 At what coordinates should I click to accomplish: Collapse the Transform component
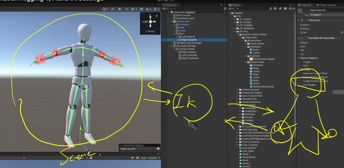(x=299, y=20)
